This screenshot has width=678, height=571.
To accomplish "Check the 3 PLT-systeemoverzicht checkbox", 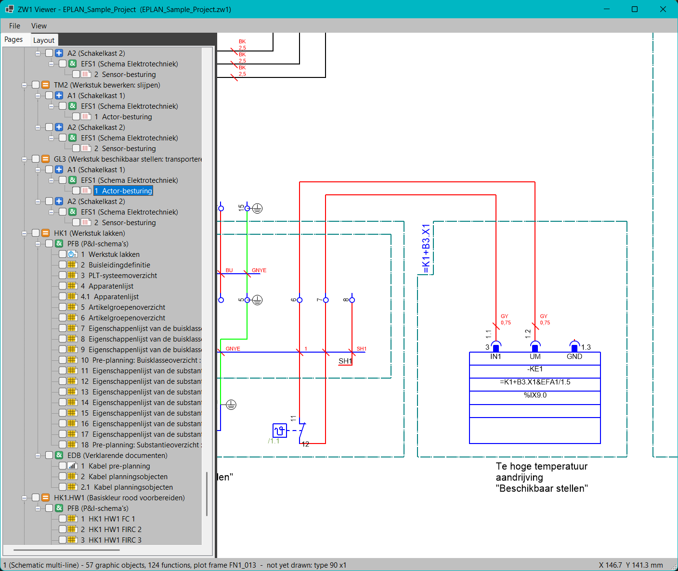I will 63,276.
